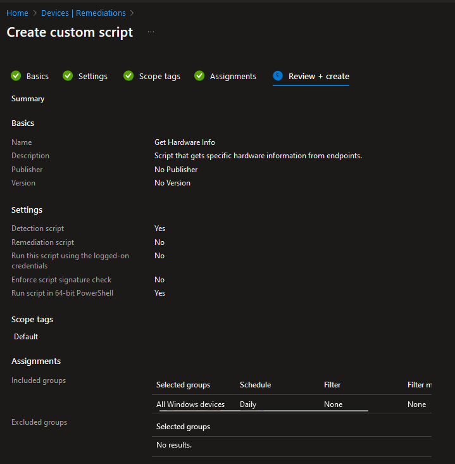The height and width of the screenshot is (464, 455).
Task: Click the 'No Publisher' value
Action: coord(176,170)
